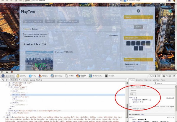This screenshot has width=177, height=122.
Task: Click the RSS feed icon
Action: pyautogui.click(x=138, y=11)
